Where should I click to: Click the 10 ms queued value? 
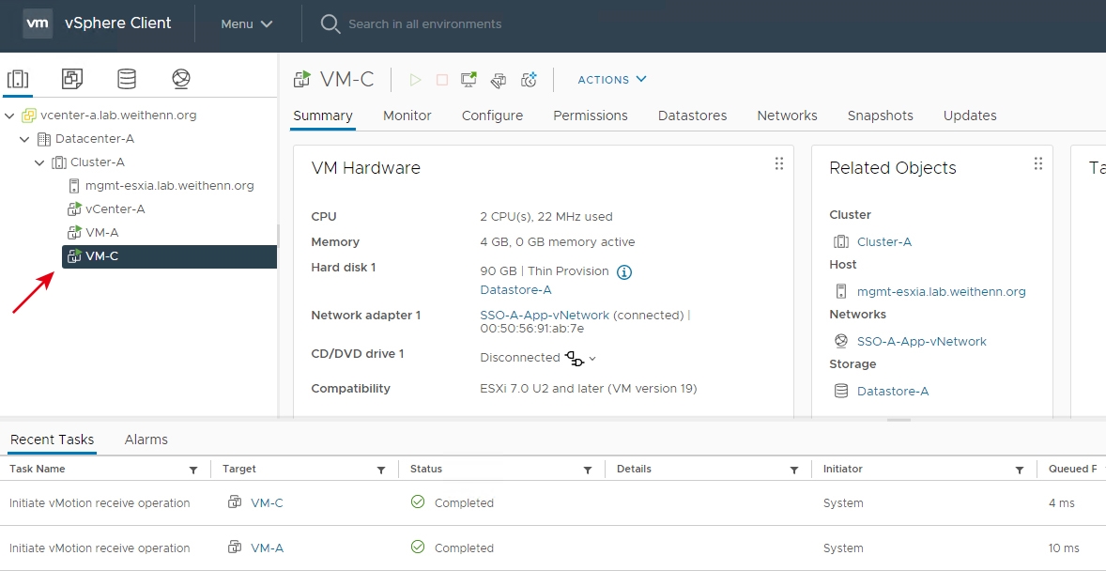point(1064,548)
